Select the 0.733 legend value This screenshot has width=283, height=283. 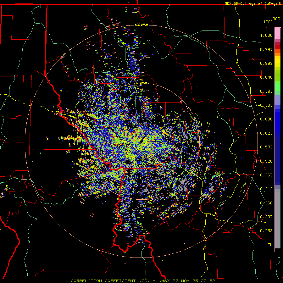(x=266, y=105)
